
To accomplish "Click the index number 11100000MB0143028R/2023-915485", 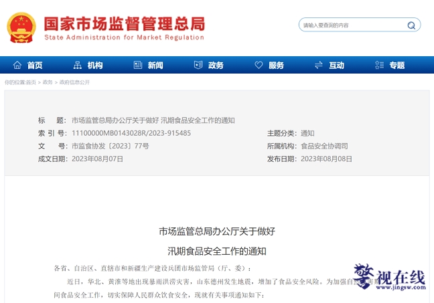I will click(131, 133).
